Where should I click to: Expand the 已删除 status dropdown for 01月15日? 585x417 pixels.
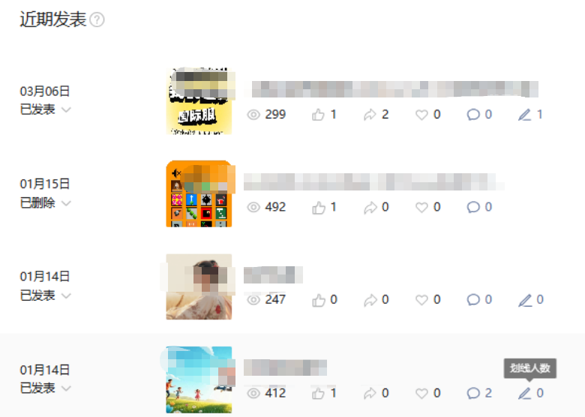(x=66, y=203)
